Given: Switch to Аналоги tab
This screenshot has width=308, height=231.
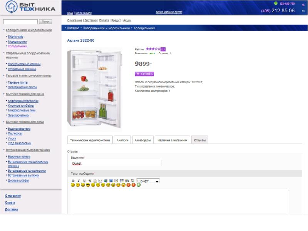Looking at the screenshot, I should pyautogui.click(x=122, y=140).
